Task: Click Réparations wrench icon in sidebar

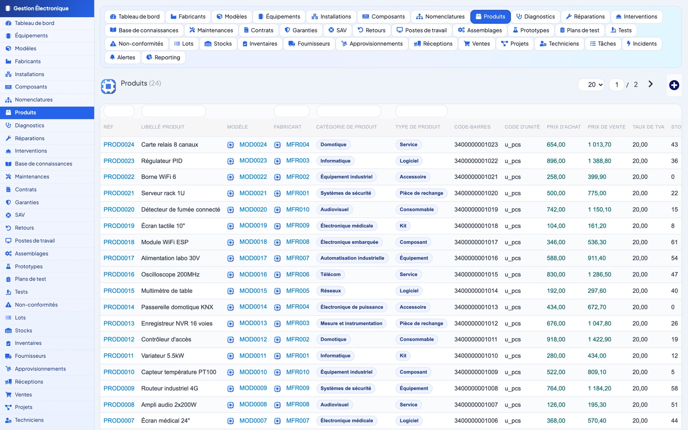Action: (8, 139)
